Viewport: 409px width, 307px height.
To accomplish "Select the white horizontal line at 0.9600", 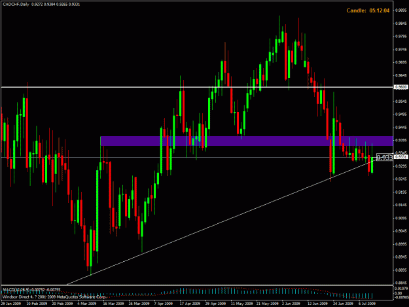I will pyautogui.click(x=197, y=87).
